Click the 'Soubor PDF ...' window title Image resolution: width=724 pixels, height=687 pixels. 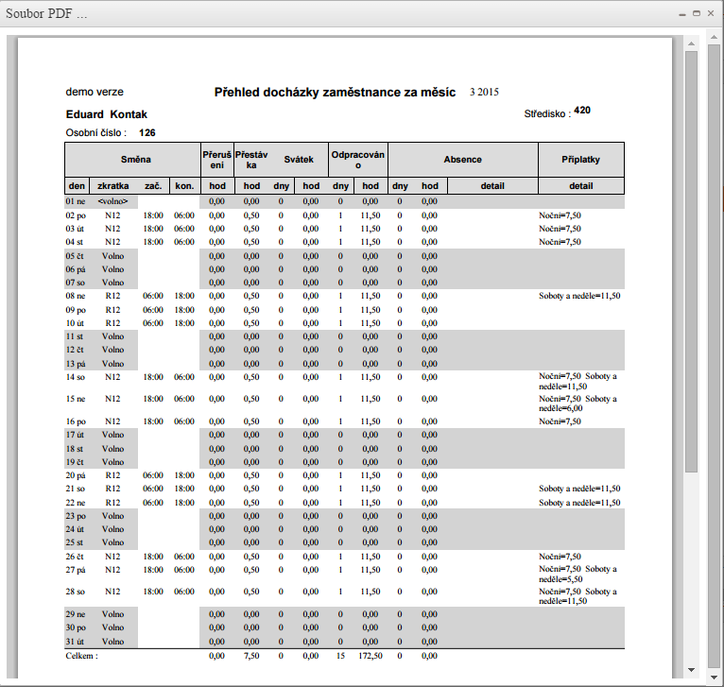coord(47,15)
